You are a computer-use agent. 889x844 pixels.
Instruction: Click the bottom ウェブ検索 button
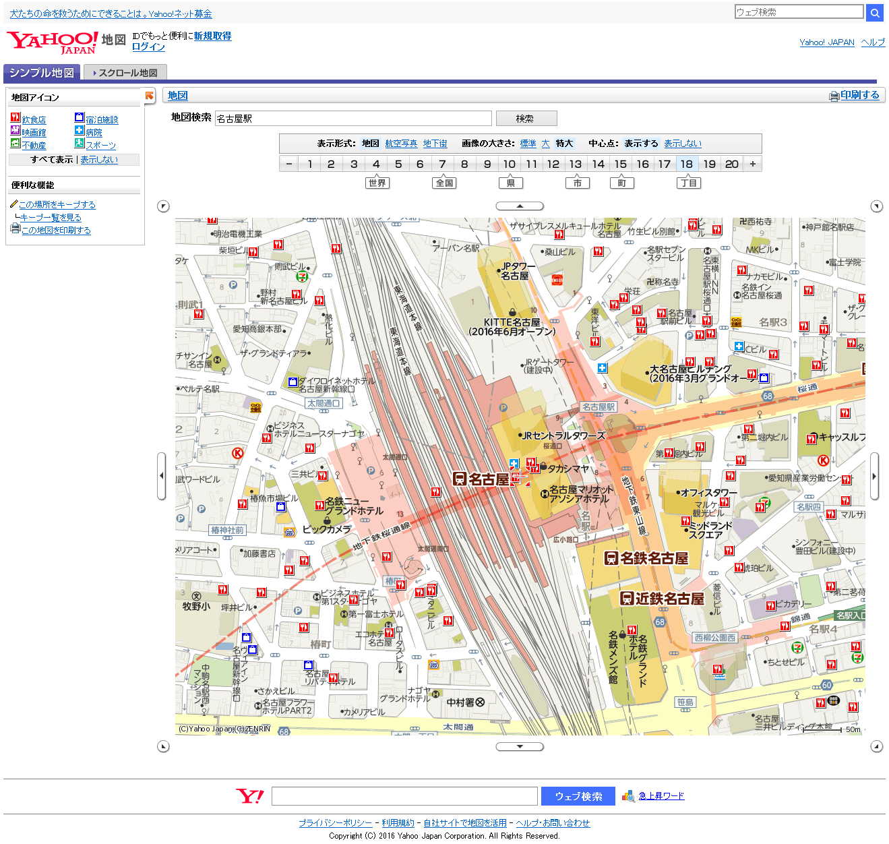tap(578, 796)
